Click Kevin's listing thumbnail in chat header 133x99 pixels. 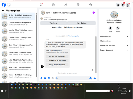43,13
